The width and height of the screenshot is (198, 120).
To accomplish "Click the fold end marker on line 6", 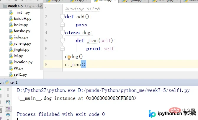I will click(62, 48).
